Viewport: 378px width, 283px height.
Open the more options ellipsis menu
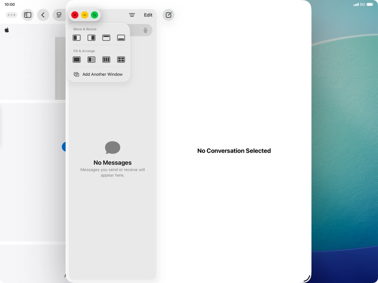[11, 15]
